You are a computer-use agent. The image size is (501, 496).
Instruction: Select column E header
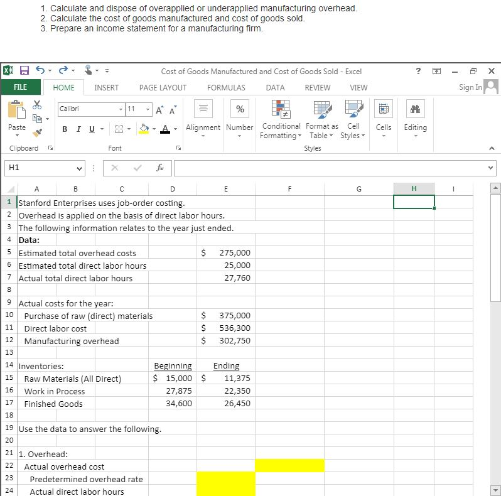click(225, 189)
